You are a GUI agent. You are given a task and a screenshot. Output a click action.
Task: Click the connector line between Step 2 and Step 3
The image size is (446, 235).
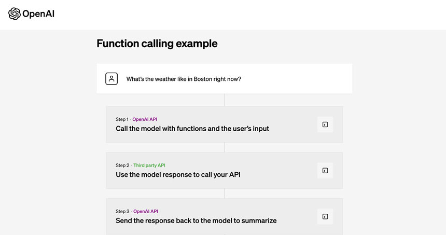[225, 193]
